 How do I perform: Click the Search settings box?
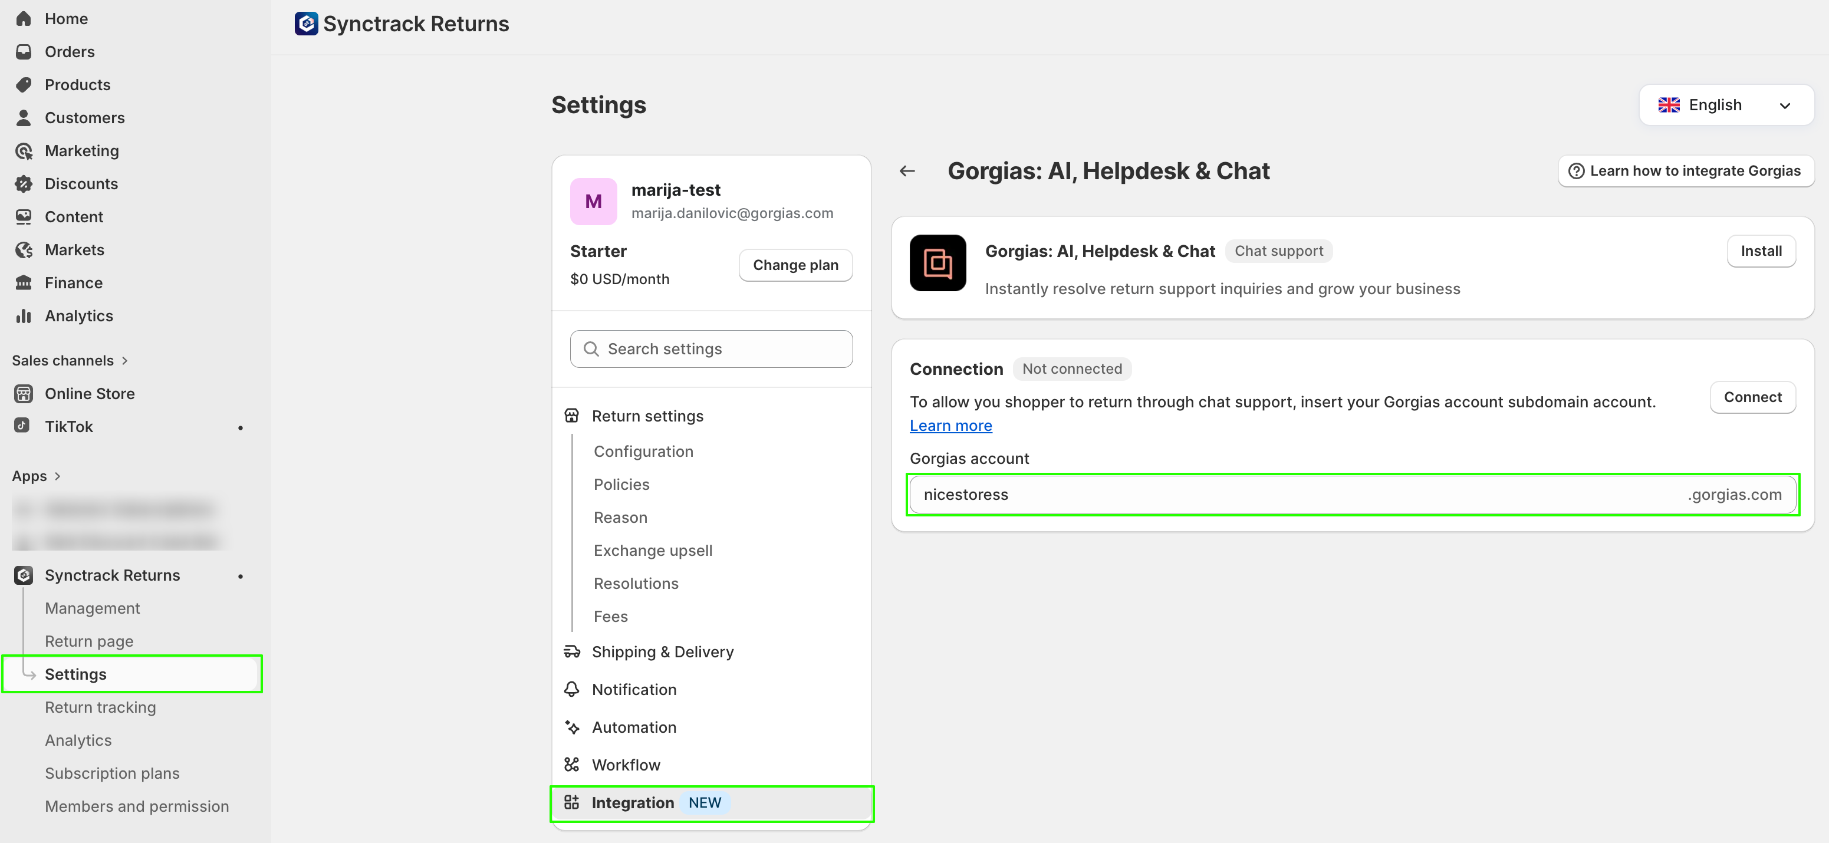(710, 348)
